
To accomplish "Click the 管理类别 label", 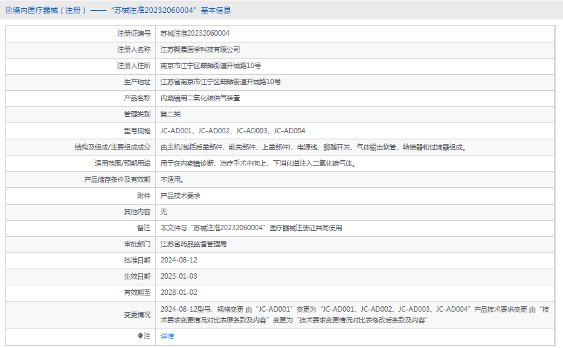I will pos(137,114).
